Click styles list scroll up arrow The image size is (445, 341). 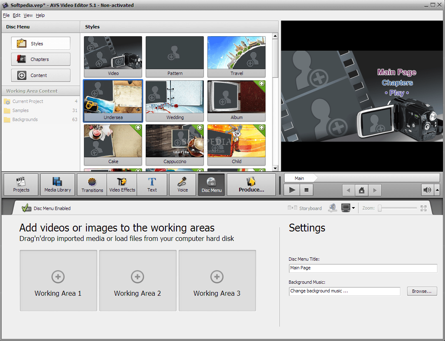(275, 36)
